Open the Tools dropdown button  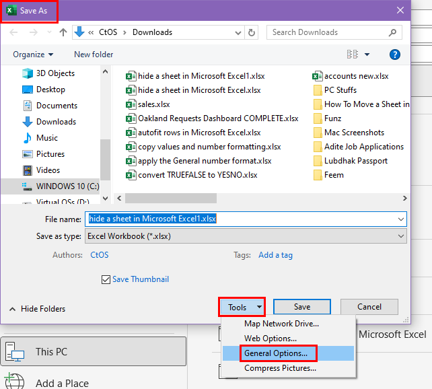coord(242,307)
